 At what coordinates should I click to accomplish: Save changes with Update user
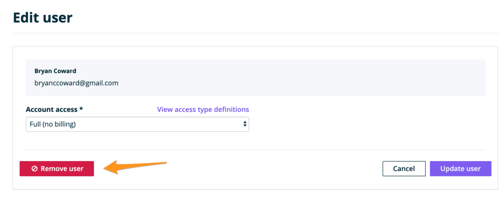click(460, 169)
